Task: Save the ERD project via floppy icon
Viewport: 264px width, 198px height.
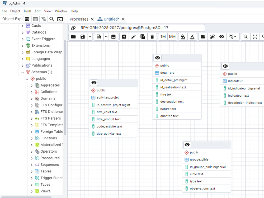Action: [82, 37]
